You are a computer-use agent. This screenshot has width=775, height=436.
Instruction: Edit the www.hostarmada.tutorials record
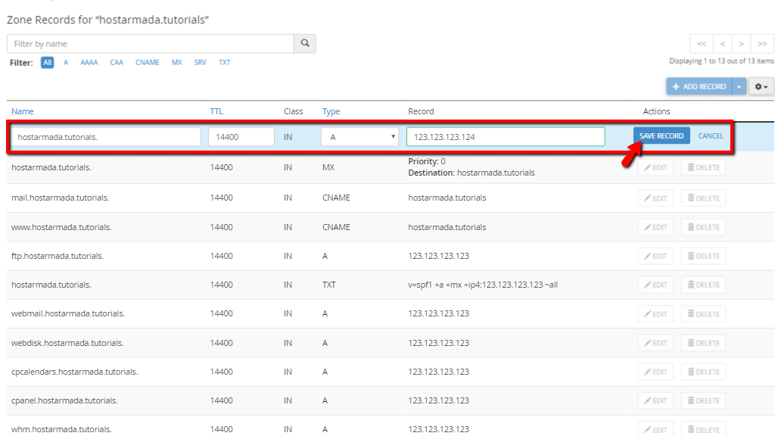click(x=656, y=227)
